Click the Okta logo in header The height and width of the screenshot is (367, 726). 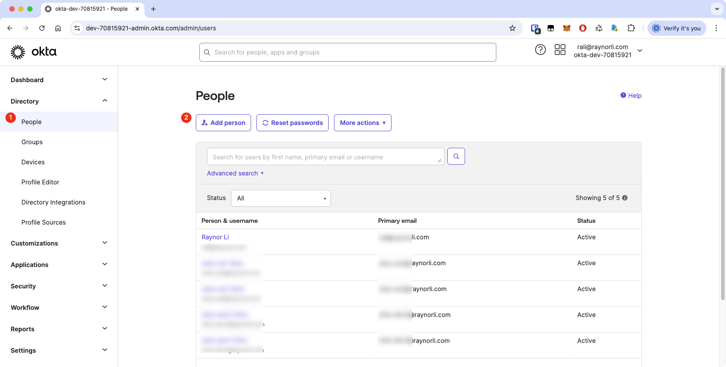pos(33,52)
